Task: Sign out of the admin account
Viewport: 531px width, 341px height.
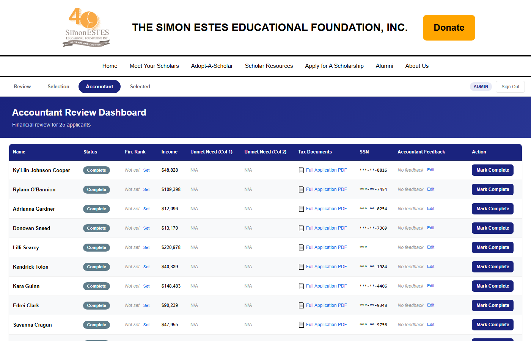Action: click(510, 87)
